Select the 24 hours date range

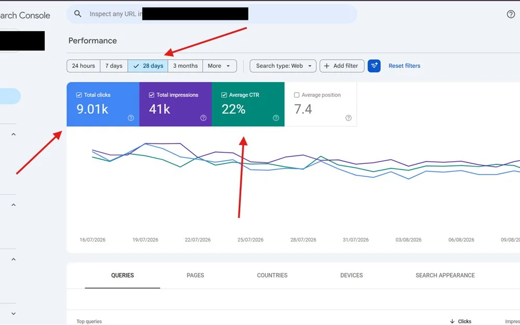click(83, 66)
